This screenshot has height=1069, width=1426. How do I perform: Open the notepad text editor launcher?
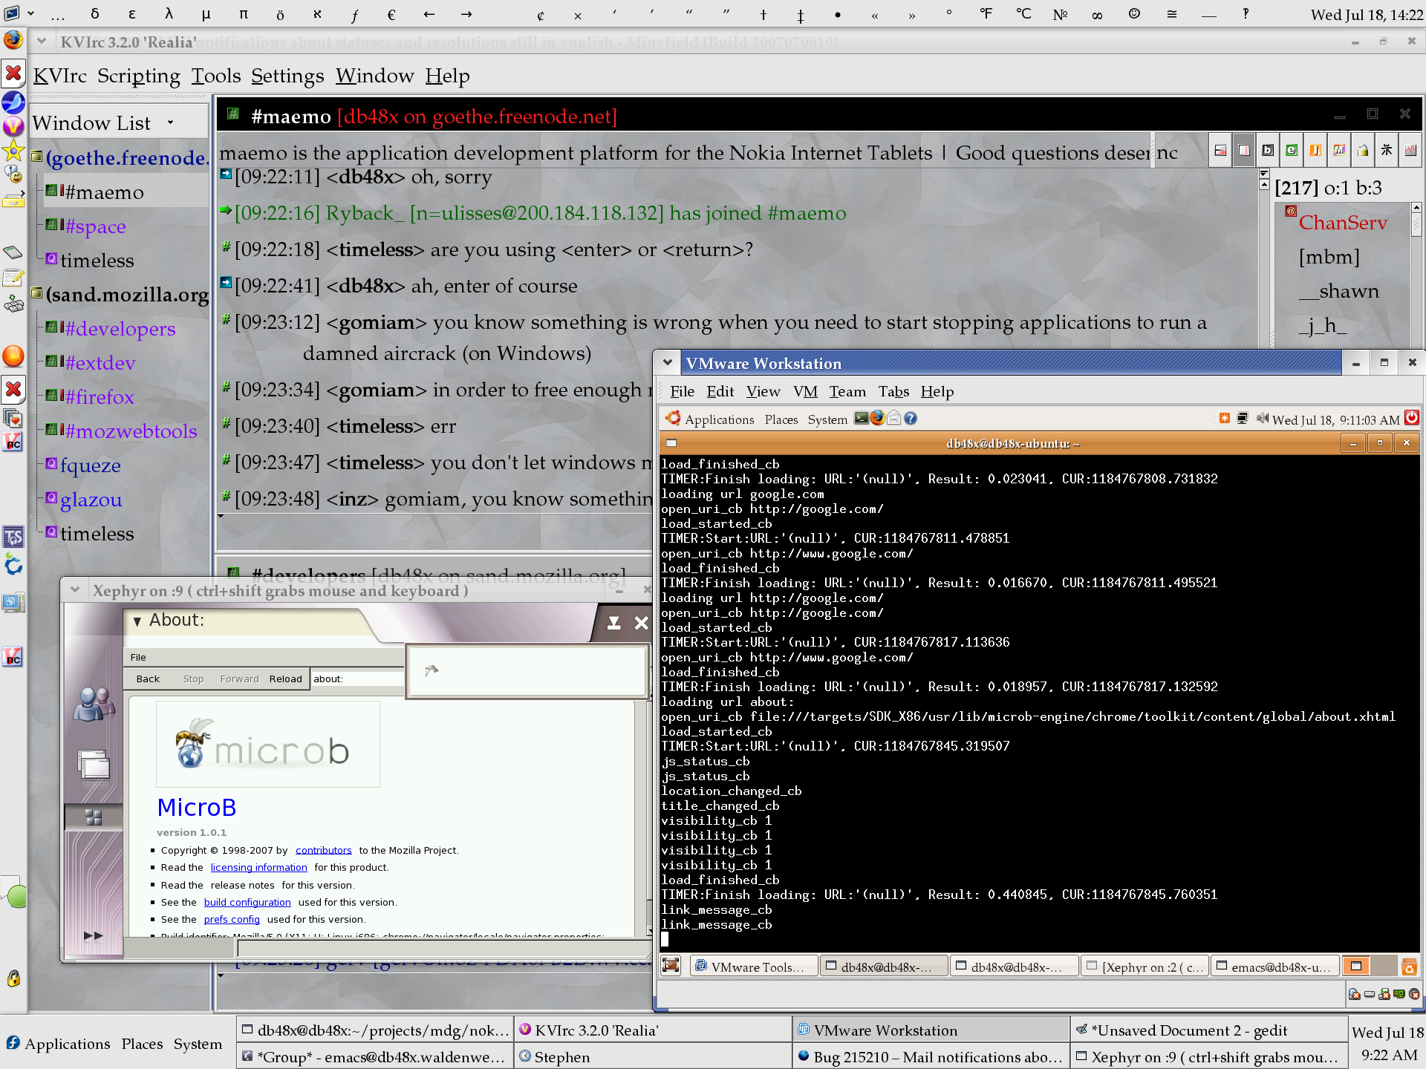coord(13,278)
